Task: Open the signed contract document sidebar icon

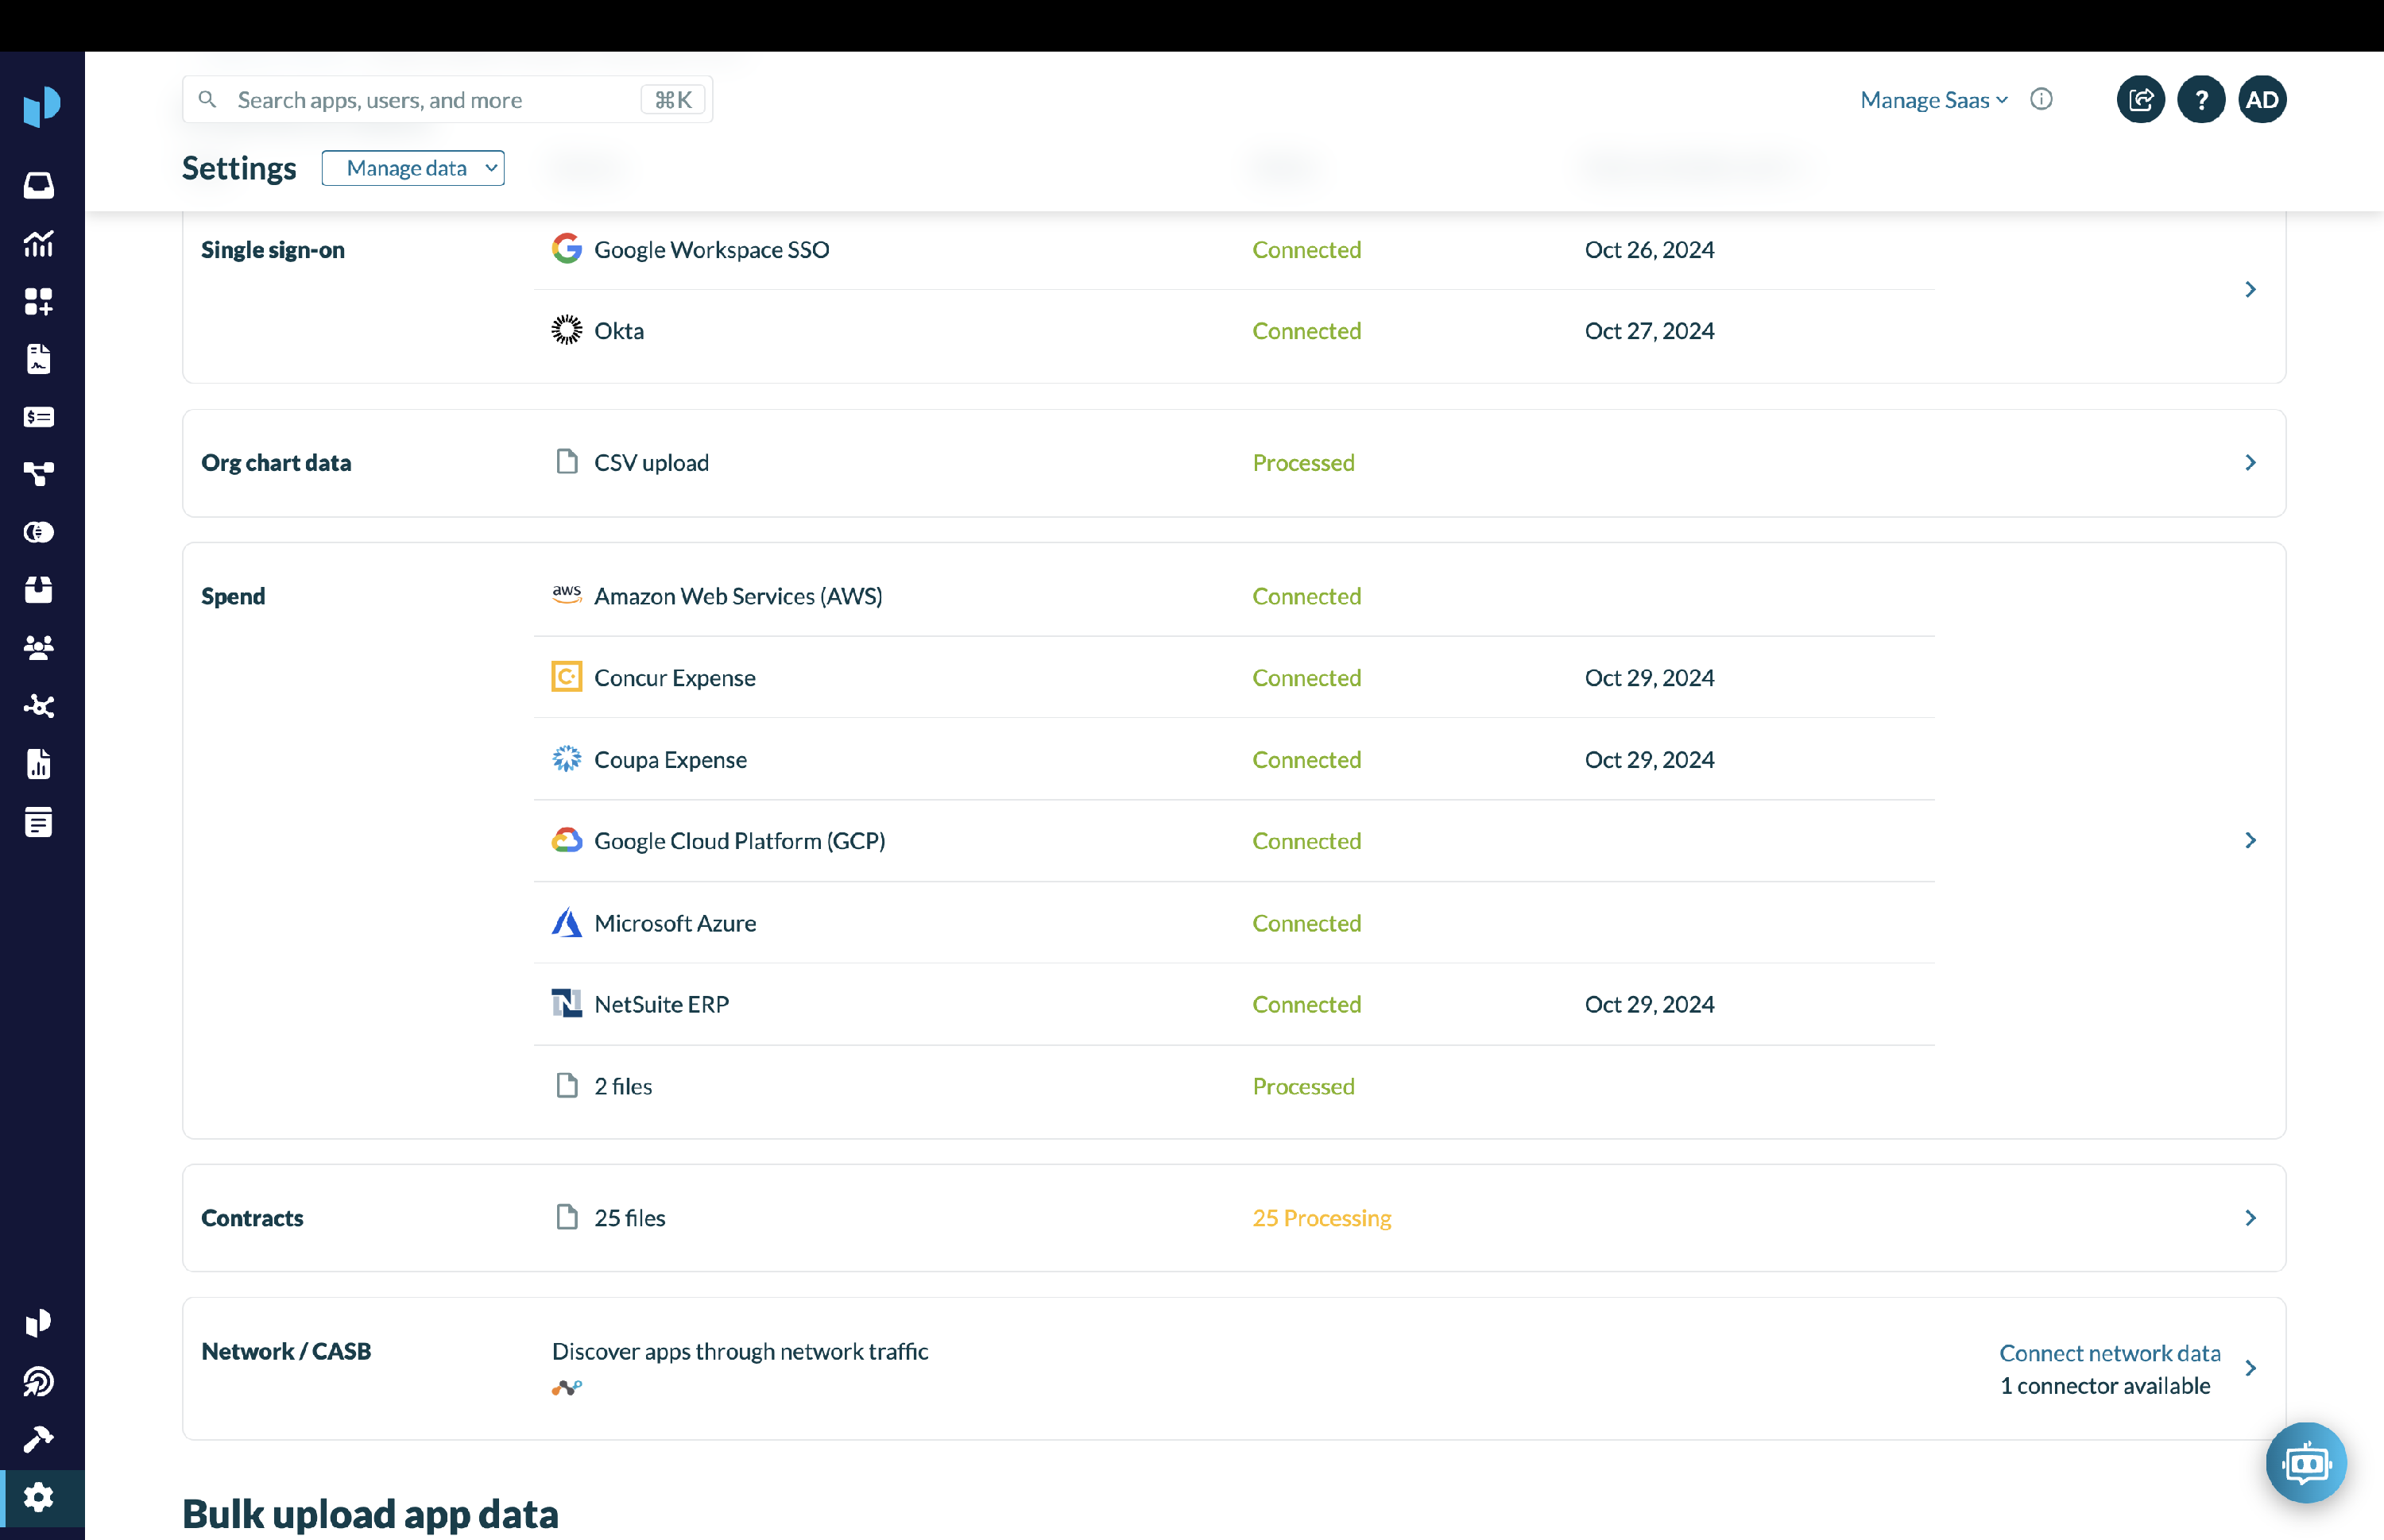Action: tap(39, 359)
